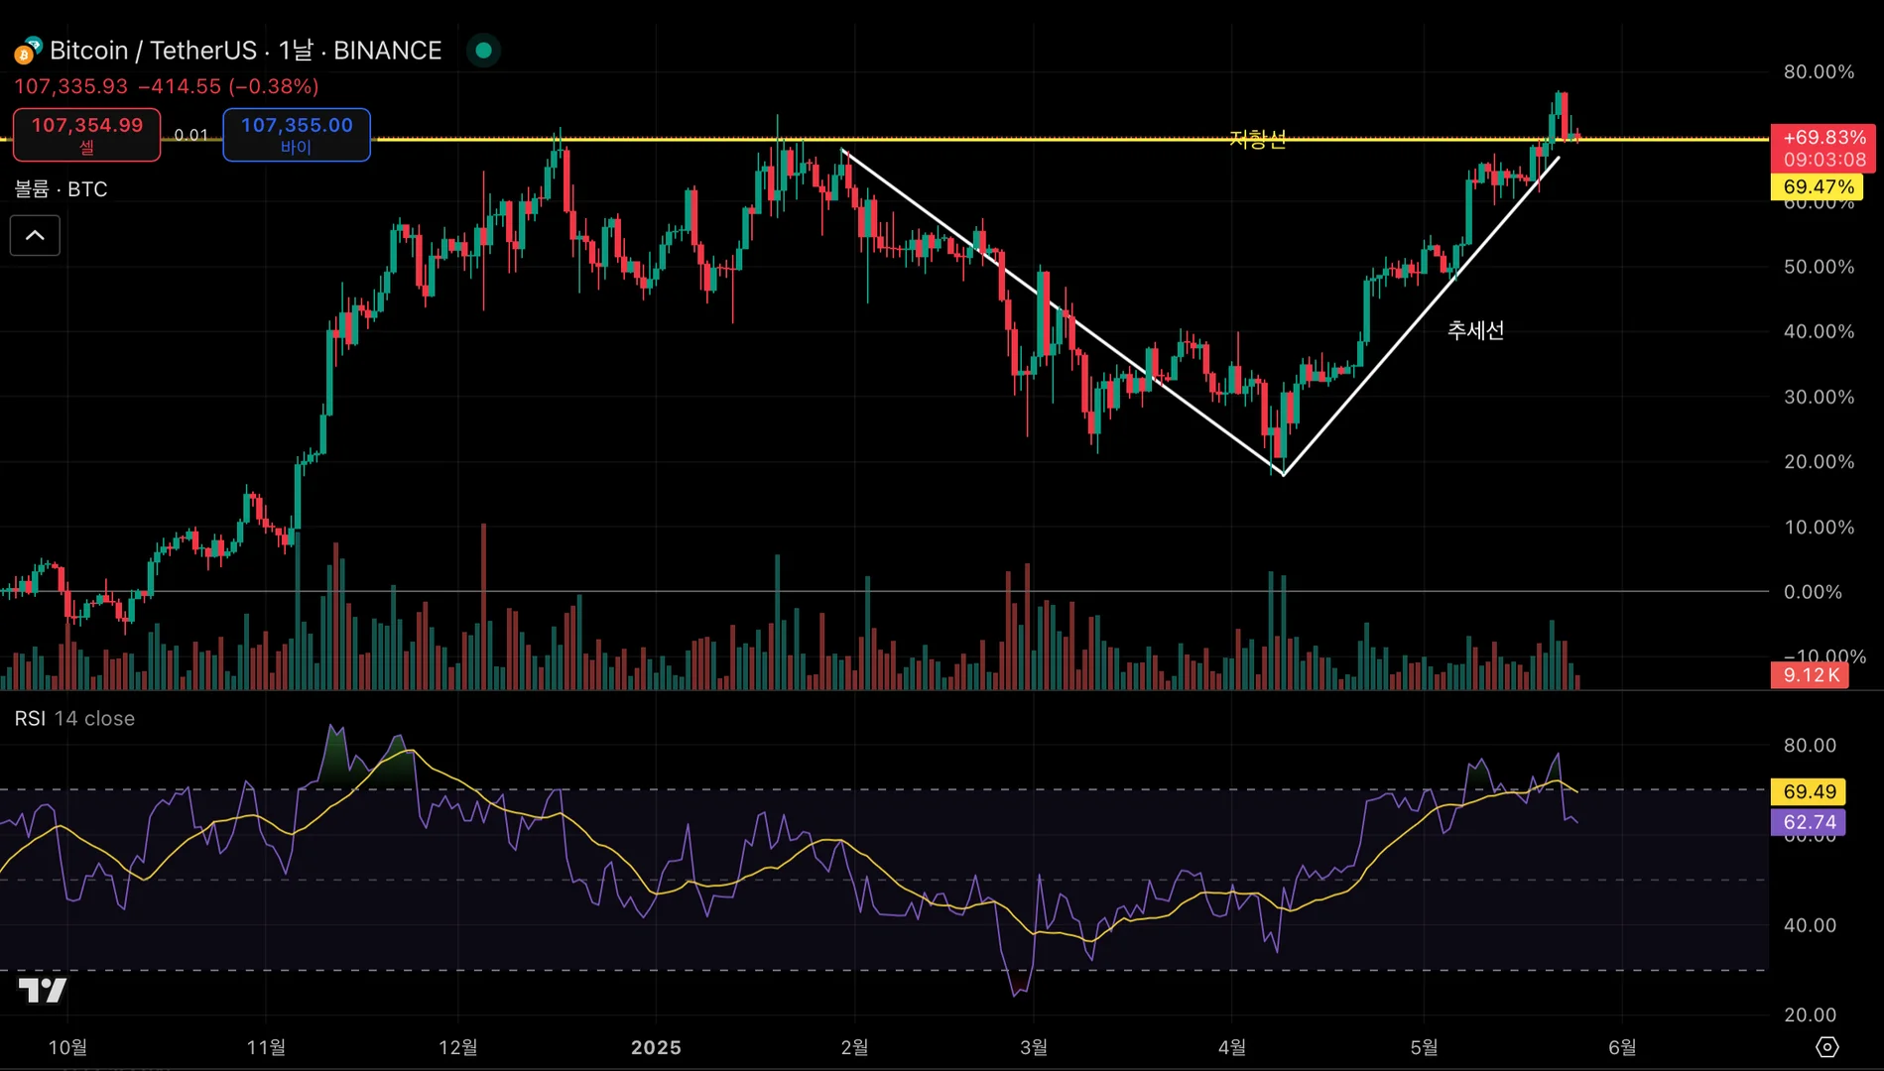Image resolution: width=1884 pixels, height=1071 pixels.
Task: Click the 80.00% tick on price scale
Action: tap(1819, 71)
